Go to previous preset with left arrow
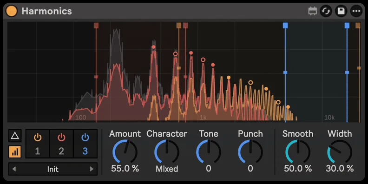368x184 pixels. (x=14, y=169)
